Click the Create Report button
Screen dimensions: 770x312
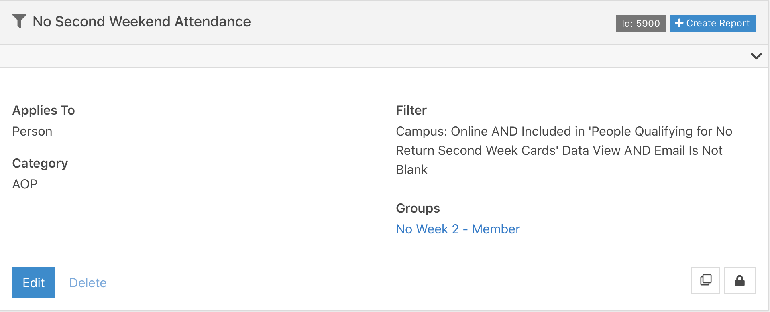(713, 23)
